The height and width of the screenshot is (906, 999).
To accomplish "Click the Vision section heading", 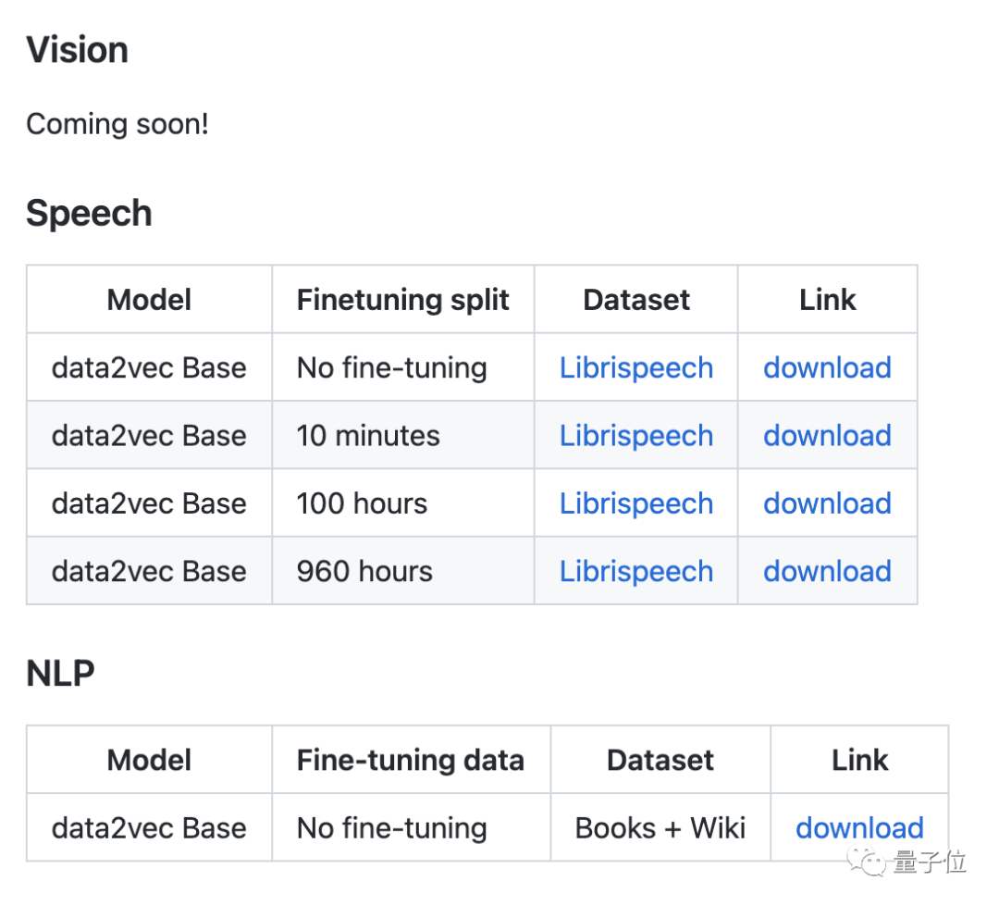I will tap(77, 50).
